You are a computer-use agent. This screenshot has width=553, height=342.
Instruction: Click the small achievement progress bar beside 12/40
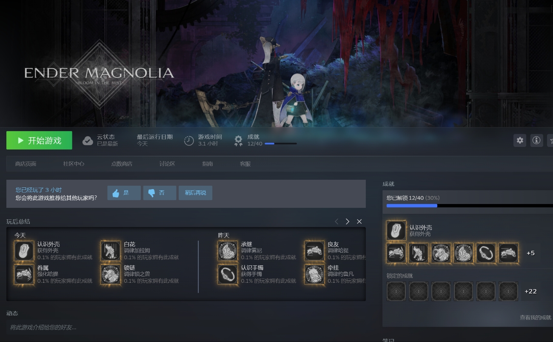pos(281,144)
